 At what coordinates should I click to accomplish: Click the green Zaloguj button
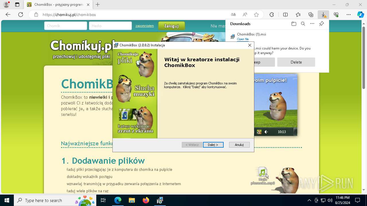(x=171, y=26)
